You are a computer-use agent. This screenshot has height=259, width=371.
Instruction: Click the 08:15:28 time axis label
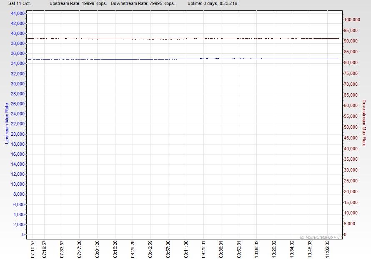[x=115, y=249]
